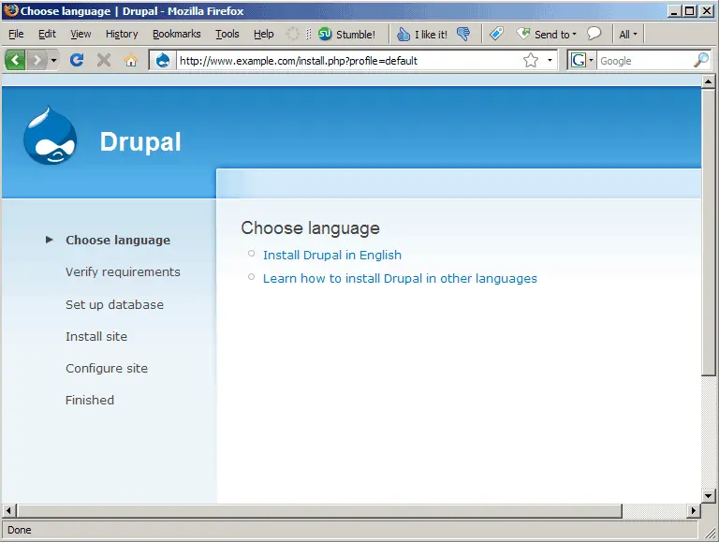Click the toolbar drag handle grip
Viewport: 719px width, 542px height.
[x=309, y=34]
